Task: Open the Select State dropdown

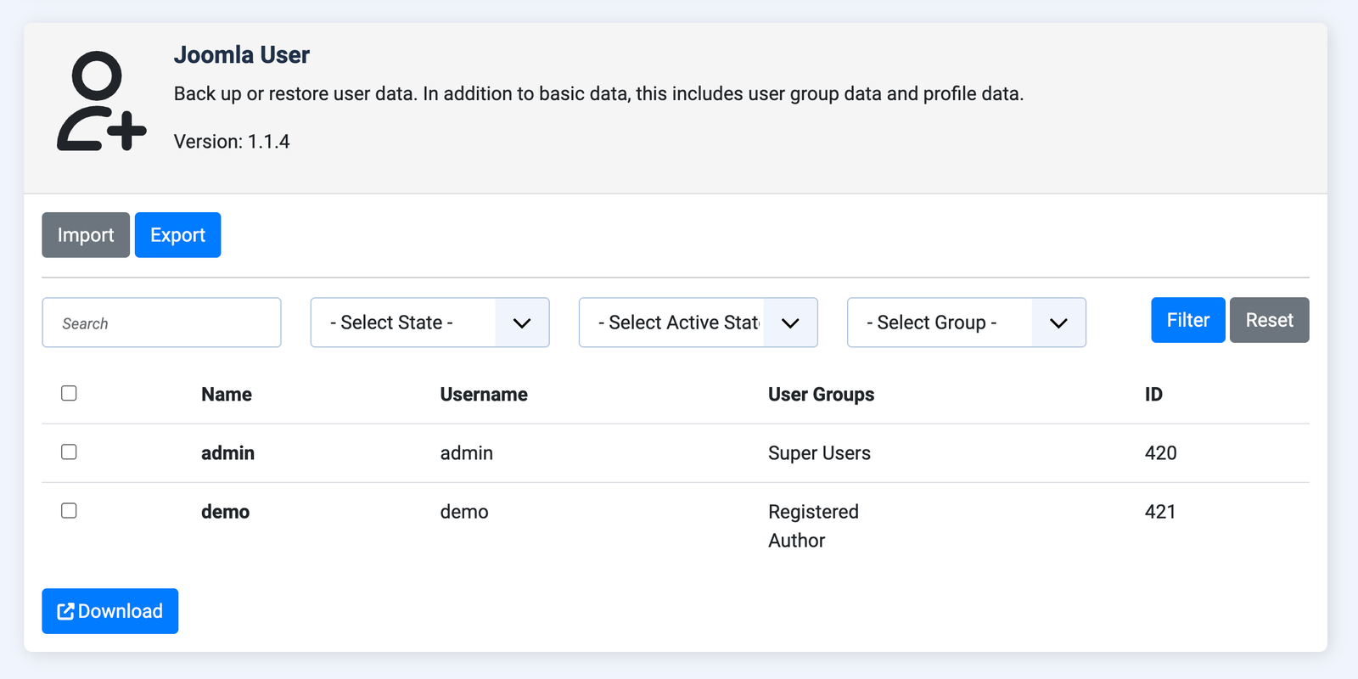Action: [x=429, y=323]
